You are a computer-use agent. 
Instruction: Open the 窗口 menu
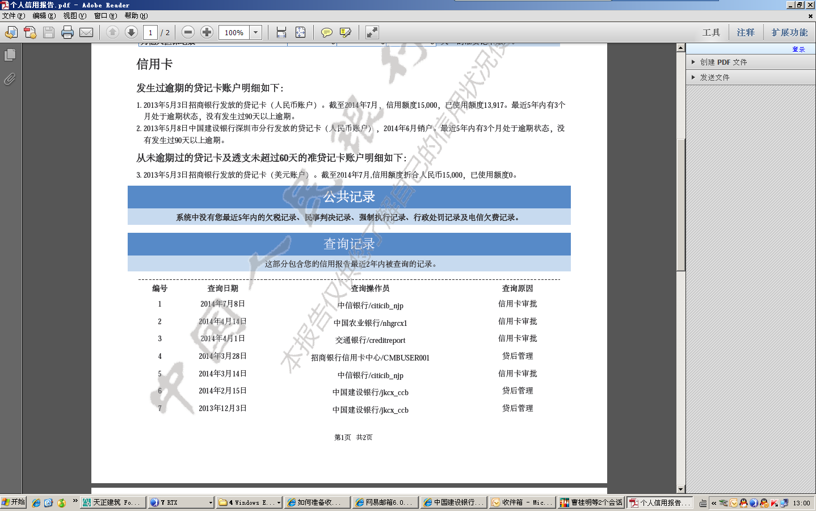click(x=105, y=16)
